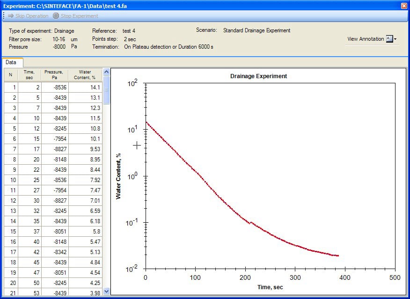Click the termination condition text

[x=168, y=47]
